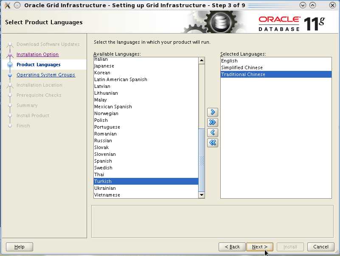Select Japanese in Available Languages

click(146, 66)
